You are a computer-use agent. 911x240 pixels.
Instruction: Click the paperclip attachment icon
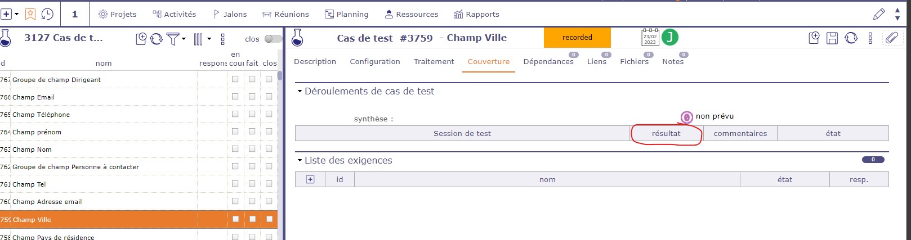click(892, 38)
